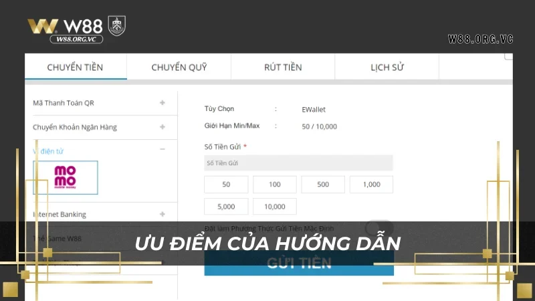Toggle default deposit method switch
Screen dimensions: 535x301
pos(379,227)
